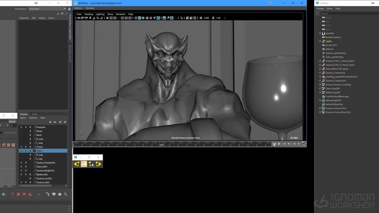The width and height of the screenshot is (379, 213).
Task: Click the lock icon next to Workspace dropdown
Action: click(x=69, y=9)
